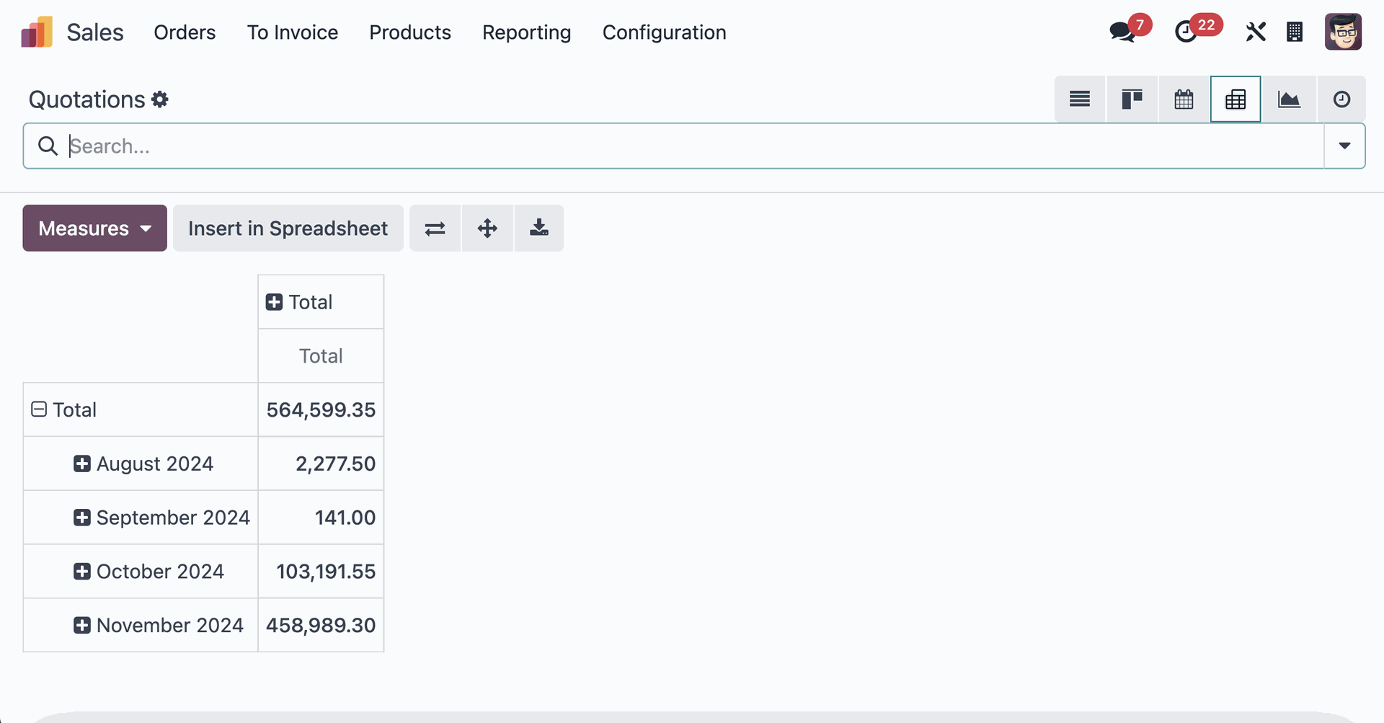Expand the November 2024 row
This screenshot has width=1384, height=723.
click(81, 625)
